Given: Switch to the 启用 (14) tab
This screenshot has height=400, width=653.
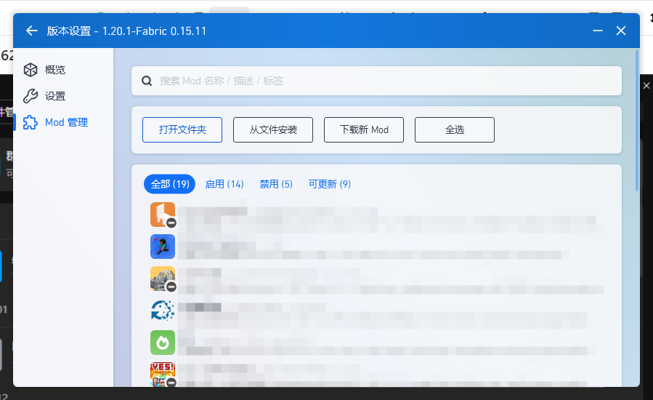Looking at the screenshot, I should (x=224, y=184).
